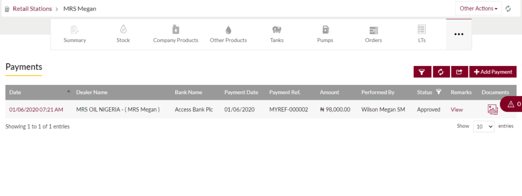Viewport: 522px width, 196px height.
Task: Click the export payments icon button
Action: point(459,72)
